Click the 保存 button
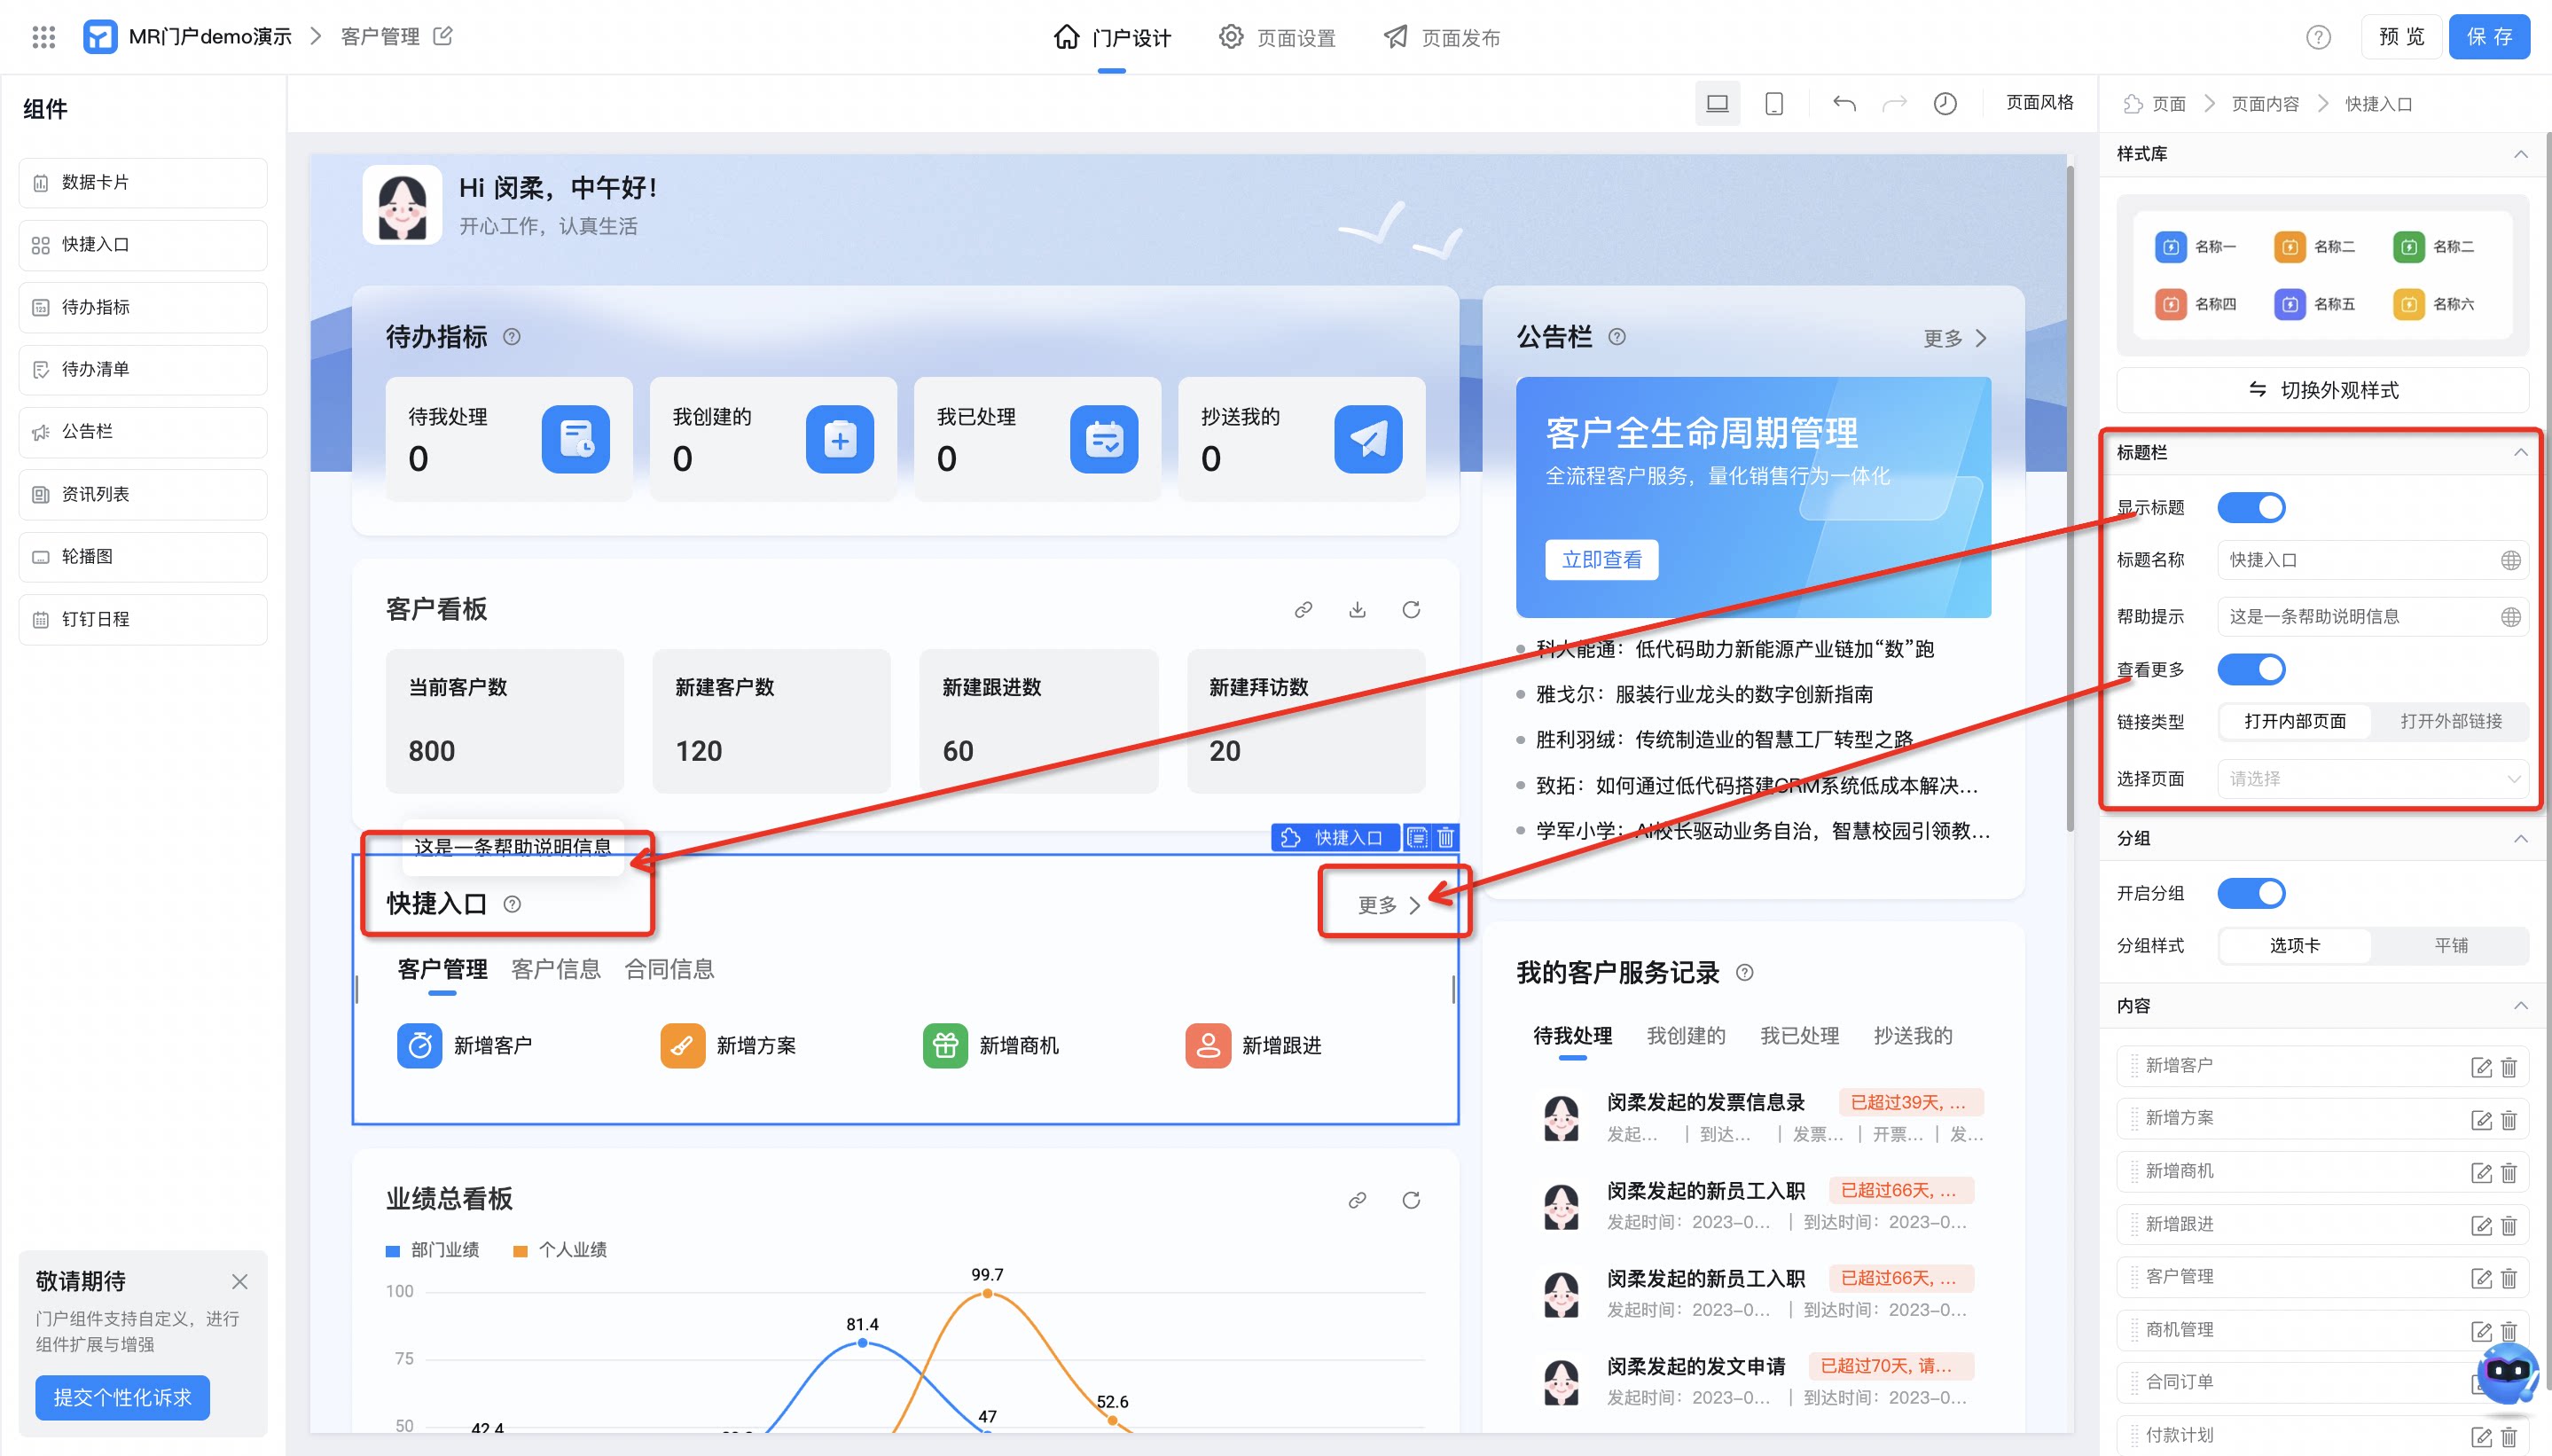 2489,37
